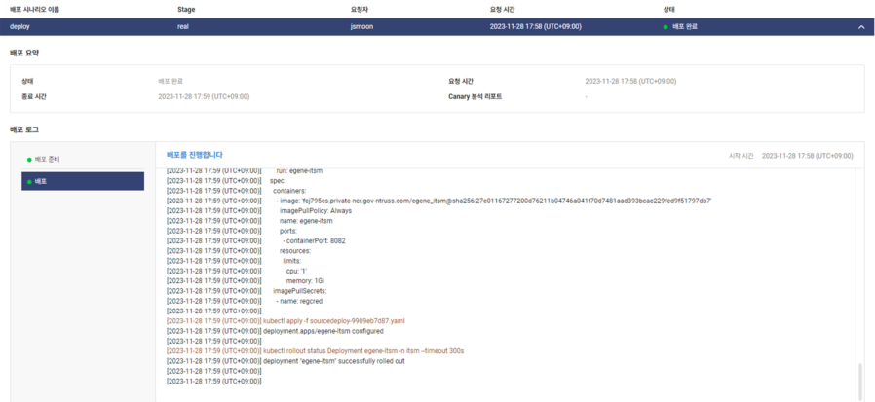Collapse the deploy row with the chevron

[x=860, y=27]
